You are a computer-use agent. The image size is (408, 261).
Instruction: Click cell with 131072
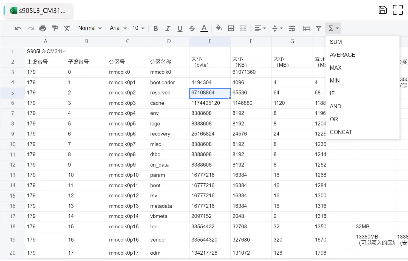(251, 253)
